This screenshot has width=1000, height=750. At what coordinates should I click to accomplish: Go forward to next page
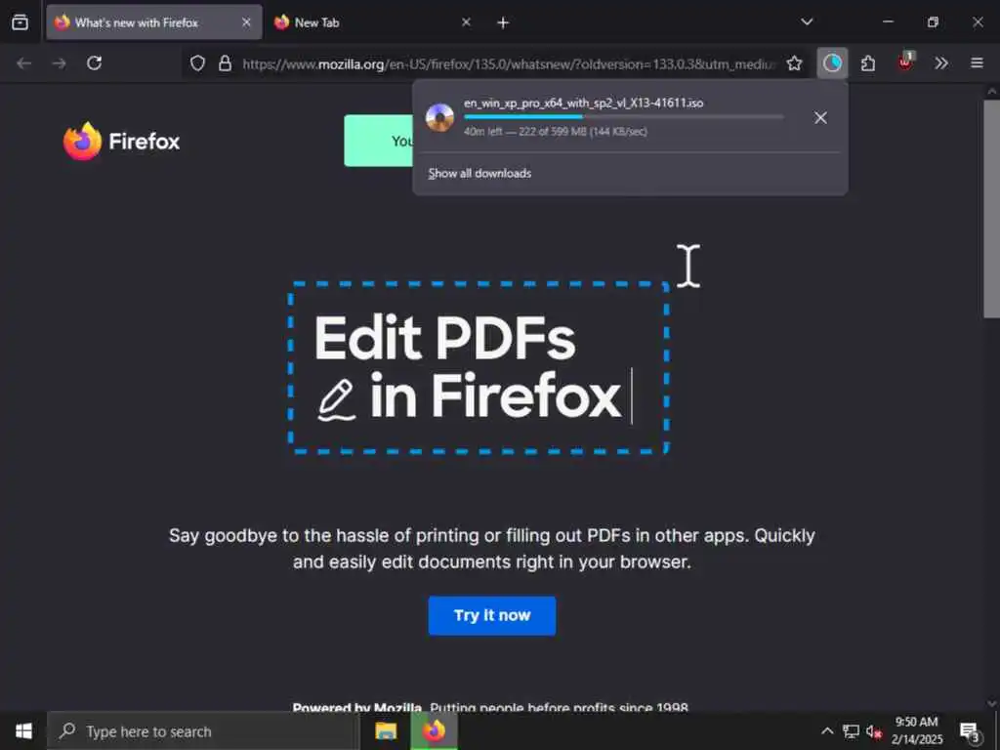59,63
